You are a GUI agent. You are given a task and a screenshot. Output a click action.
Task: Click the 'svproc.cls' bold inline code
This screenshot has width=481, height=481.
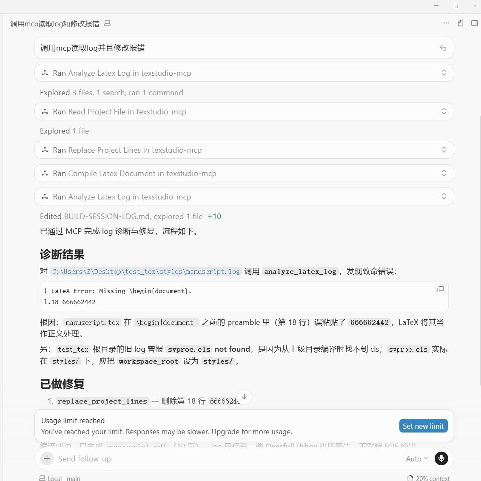[x=189, y=349]
